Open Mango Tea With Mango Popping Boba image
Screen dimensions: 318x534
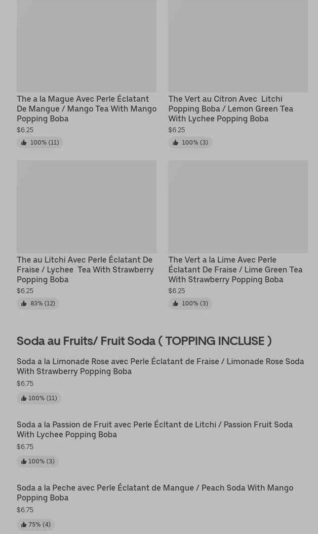(86, 46)
